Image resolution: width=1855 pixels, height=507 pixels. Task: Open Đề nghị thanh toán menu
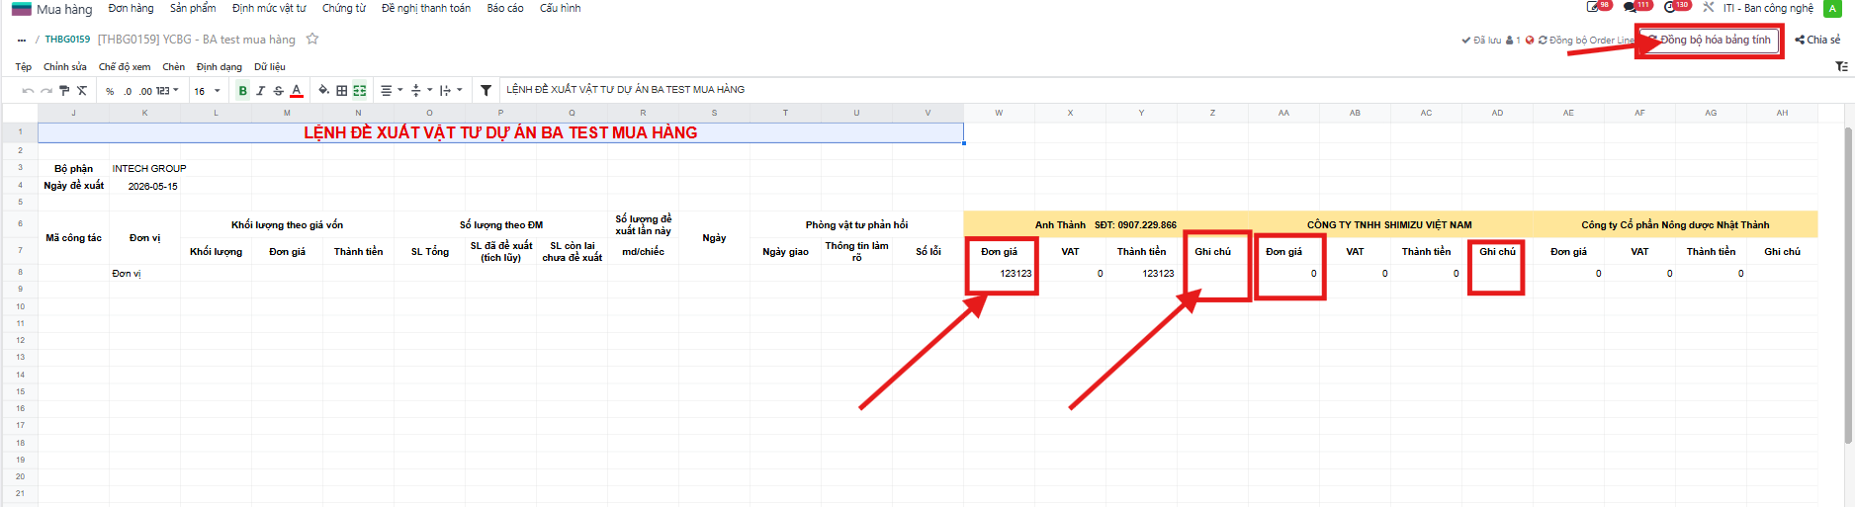[426, 8]
